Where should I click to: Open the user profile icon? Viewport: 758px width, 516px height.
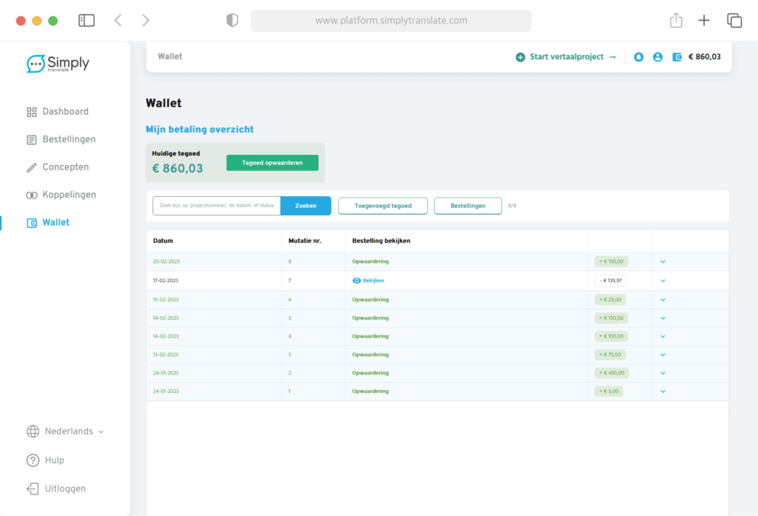tap(657, 57)
